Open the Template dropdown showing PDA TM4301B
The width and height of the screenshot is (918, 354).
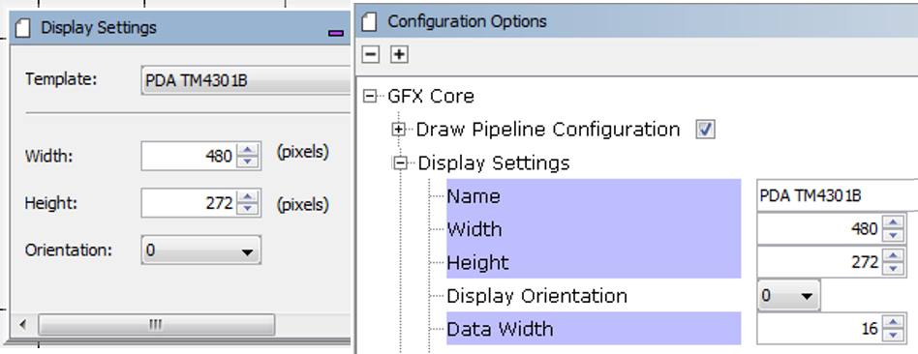click(246, 80)
